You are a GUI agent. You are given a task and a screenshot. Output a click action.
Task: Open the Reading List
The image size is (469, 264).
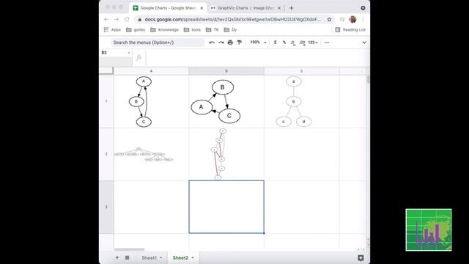click(x=350, y=29)
